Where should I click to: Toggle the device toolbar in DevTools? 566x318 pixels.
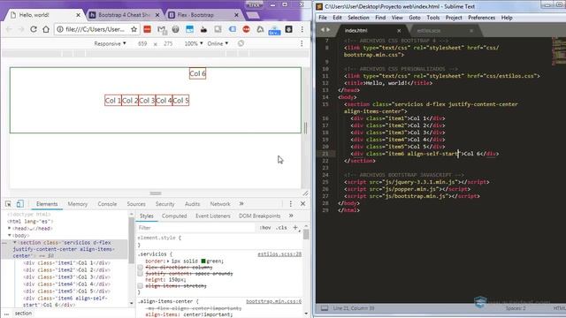tap(19, 204)
